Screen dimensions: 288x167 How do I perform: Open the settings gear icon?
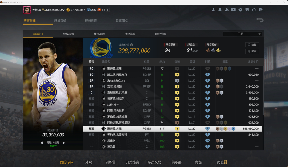click(240, 10)
